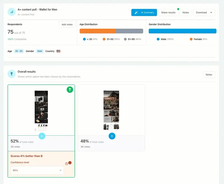Image resolution: width=224 pixels, height=184 pixels.
Task: Click the green notification dot on Share results
Action: pyautogui.click(x=178, y=9)
